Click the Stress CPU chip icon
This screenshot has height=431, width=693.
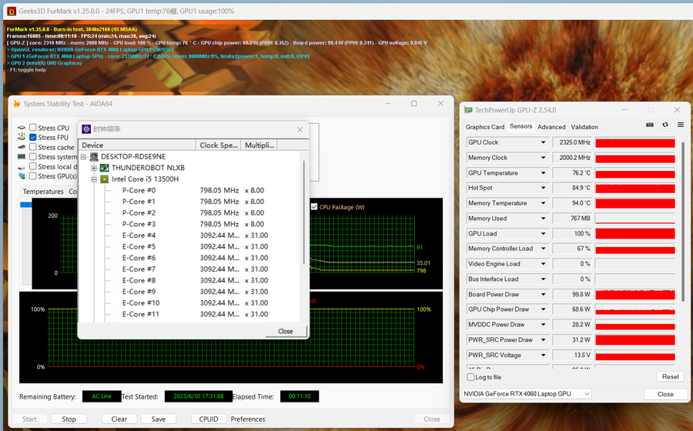(22, 128)
